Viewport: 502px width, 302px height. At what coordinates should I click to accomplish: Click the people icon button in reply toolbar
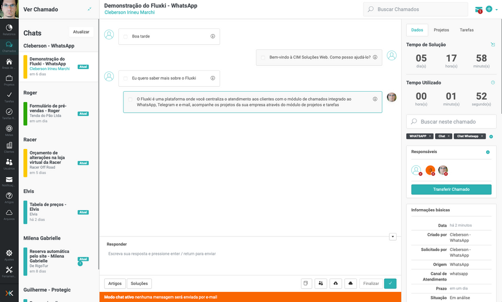321,283
